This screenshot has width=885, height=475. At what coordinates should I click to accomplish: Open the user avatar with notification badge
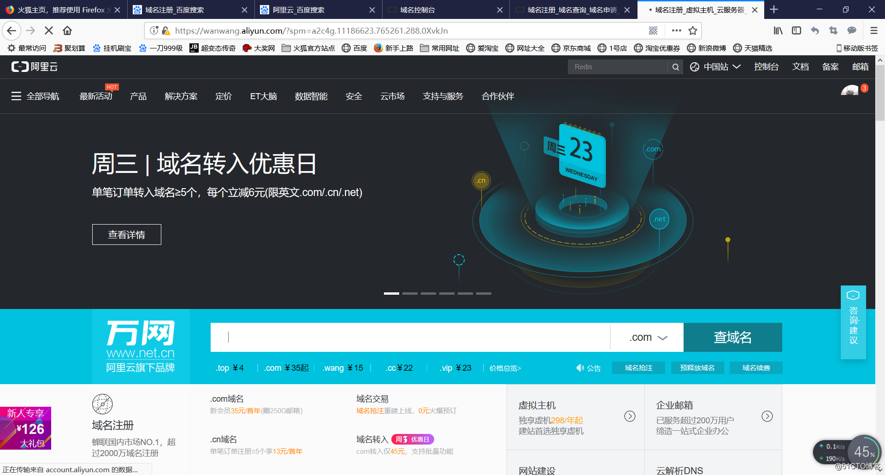[x=850, y=91]
